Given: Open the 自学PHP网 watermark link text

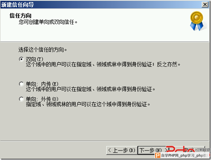Looking at the screenshot, I should tap(184, 156).
